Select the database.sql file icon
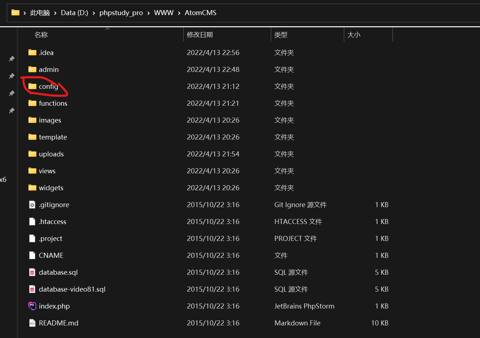Screen dimensions: 480x338 click(x=32, y=272)
